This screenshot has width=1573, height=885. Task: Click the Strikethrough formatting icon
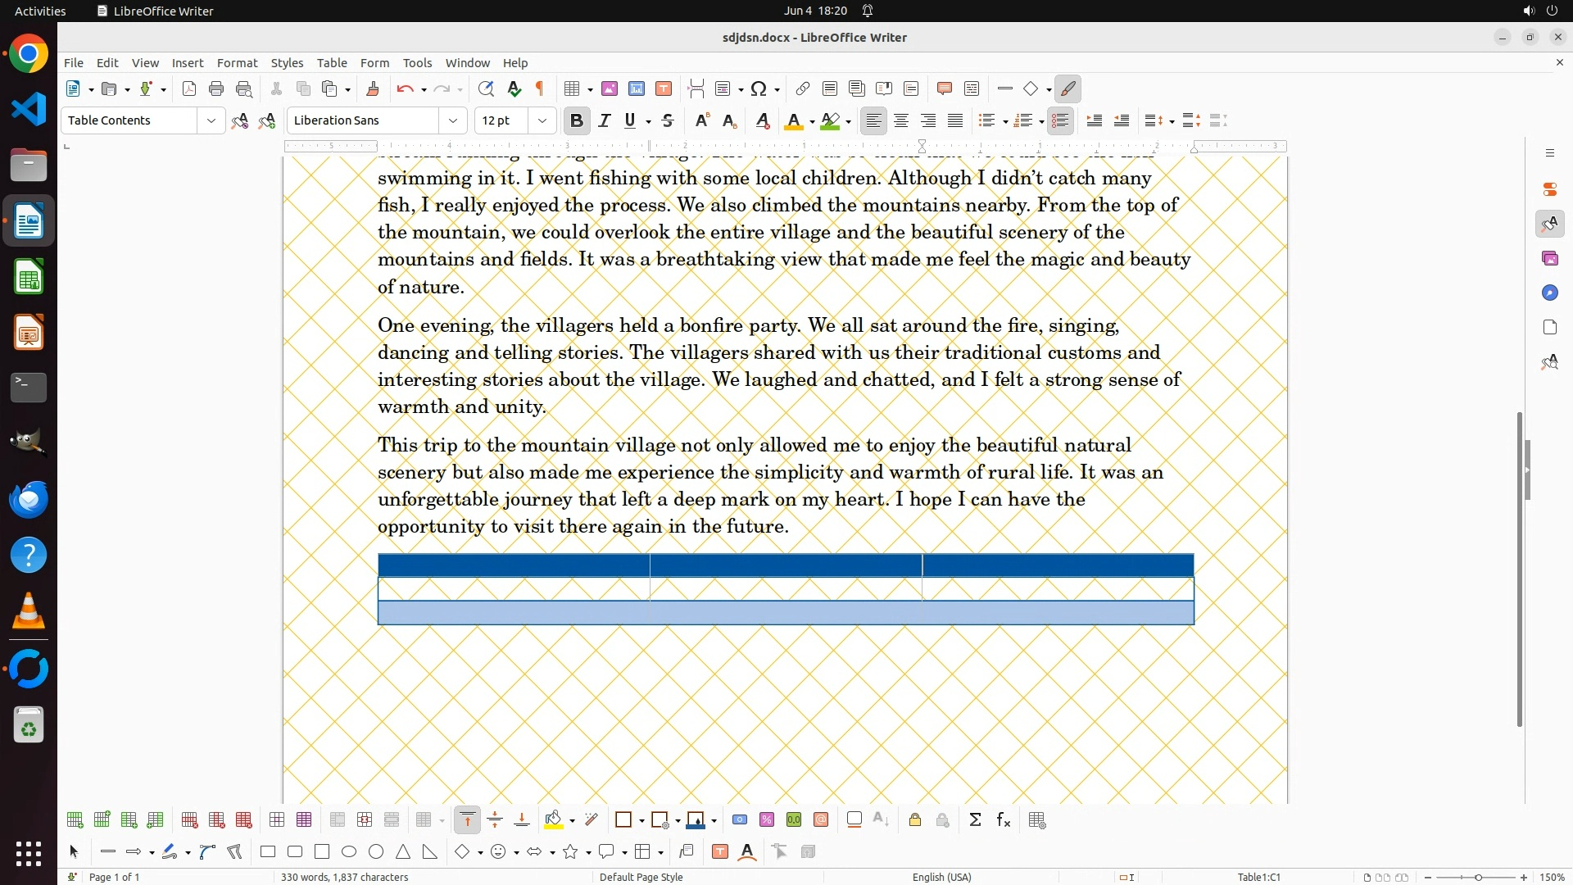pyautogui.click(x=668, y=121)
